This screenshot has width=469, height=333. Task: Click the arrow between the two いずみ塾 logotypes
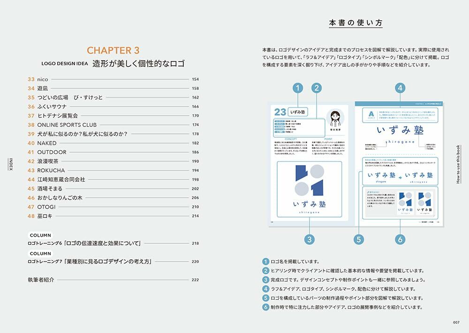point(400,178)
